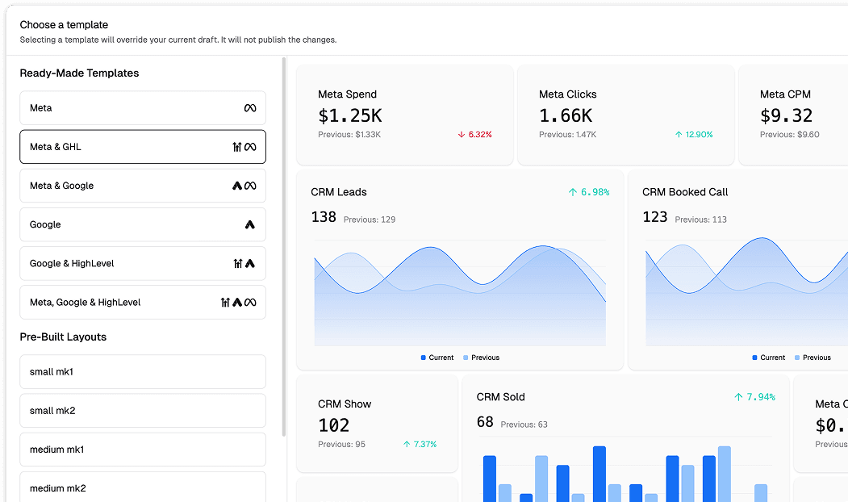Select the Meta template
848x502 pixels.
142,108
